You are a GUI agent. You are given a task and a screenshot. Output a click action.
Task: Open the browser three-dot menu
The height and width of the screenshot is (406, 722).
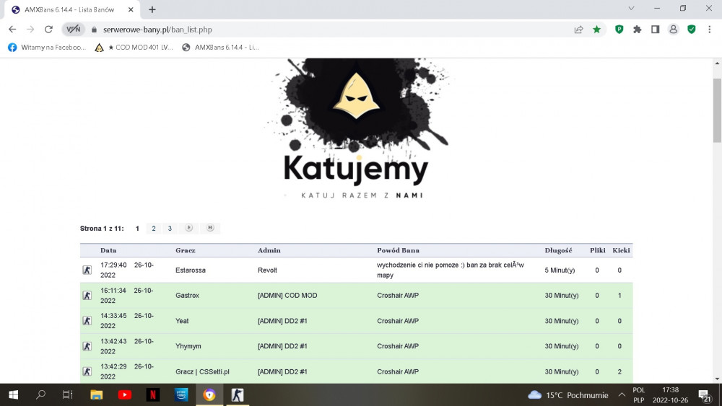click(x=710, y=30)
